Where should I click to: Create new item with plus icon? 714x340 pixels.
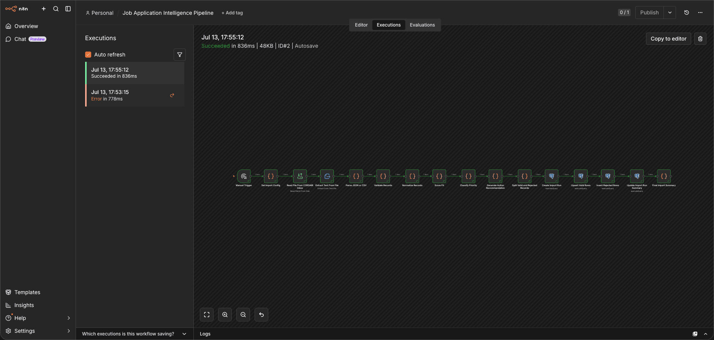44,9
